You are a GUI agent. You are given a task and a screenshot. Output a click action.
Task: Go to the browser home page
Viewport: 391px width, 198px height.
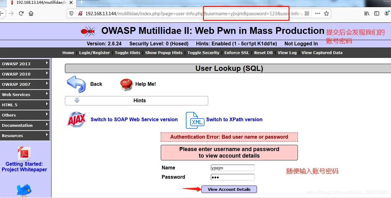[31, 13]
